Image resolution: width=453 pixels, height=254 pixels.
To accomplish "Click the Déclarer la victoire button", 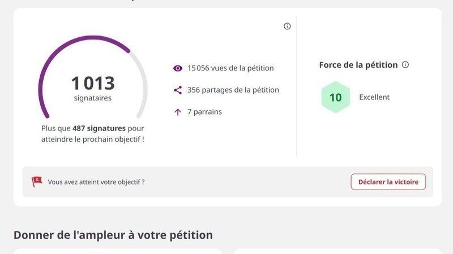I will [388, 182].
